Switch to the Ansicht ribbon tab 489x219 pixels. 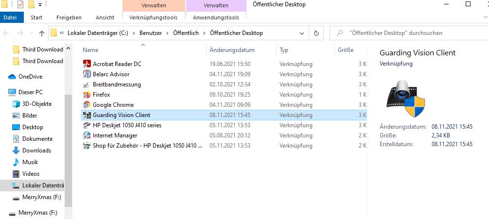click(x=105, y=17)
